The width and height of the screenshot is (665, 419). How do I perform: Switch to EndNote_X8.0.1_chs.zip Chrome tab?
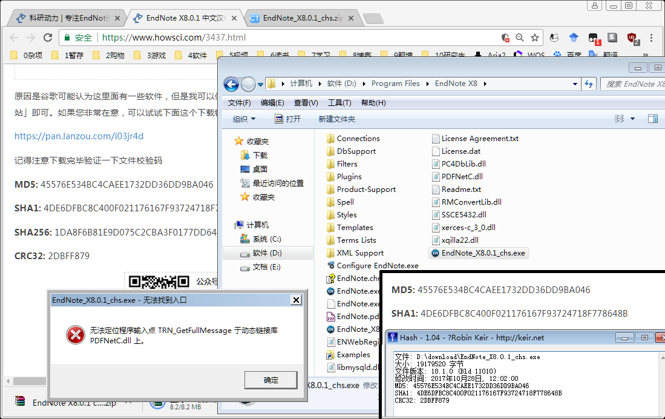tap(303, 18)
